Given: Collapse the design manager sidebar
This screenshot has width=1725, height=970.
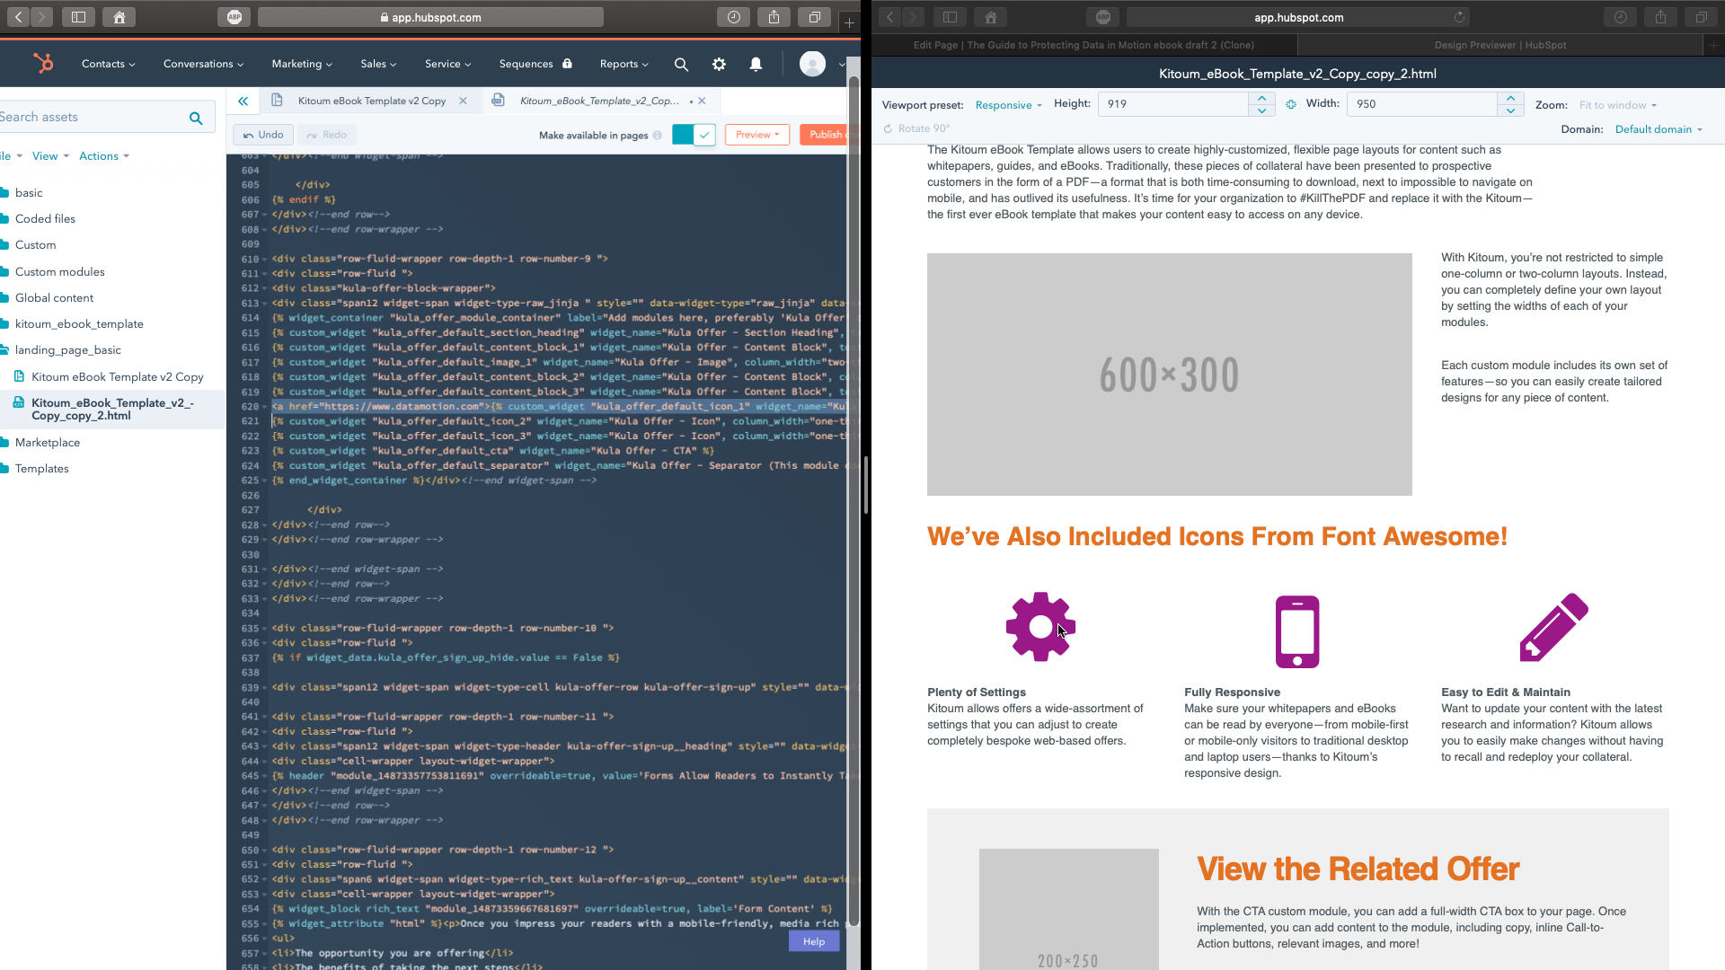Looking at the screenshot, I should 243,101.
